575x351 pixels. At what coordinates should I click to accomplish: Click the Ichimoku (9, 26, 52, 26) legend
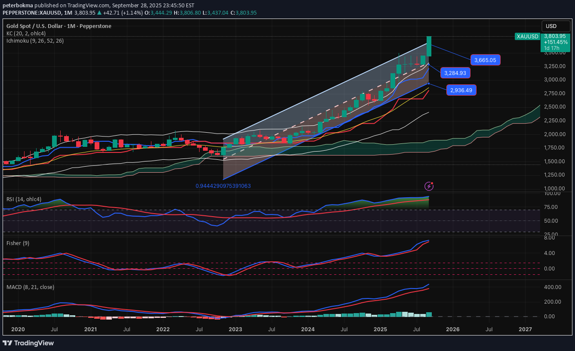click(35, 40)
